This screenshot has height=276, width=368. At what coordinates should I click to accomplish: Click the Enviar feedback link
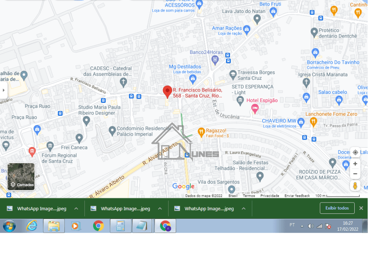(297, 196)
